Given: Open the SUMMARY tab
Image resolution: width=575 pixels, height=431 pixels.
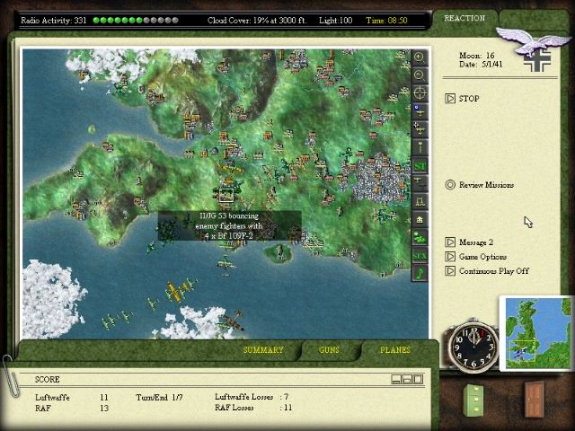Looking at the screenshot, I should pyautogui.click(x=263, y=350).
